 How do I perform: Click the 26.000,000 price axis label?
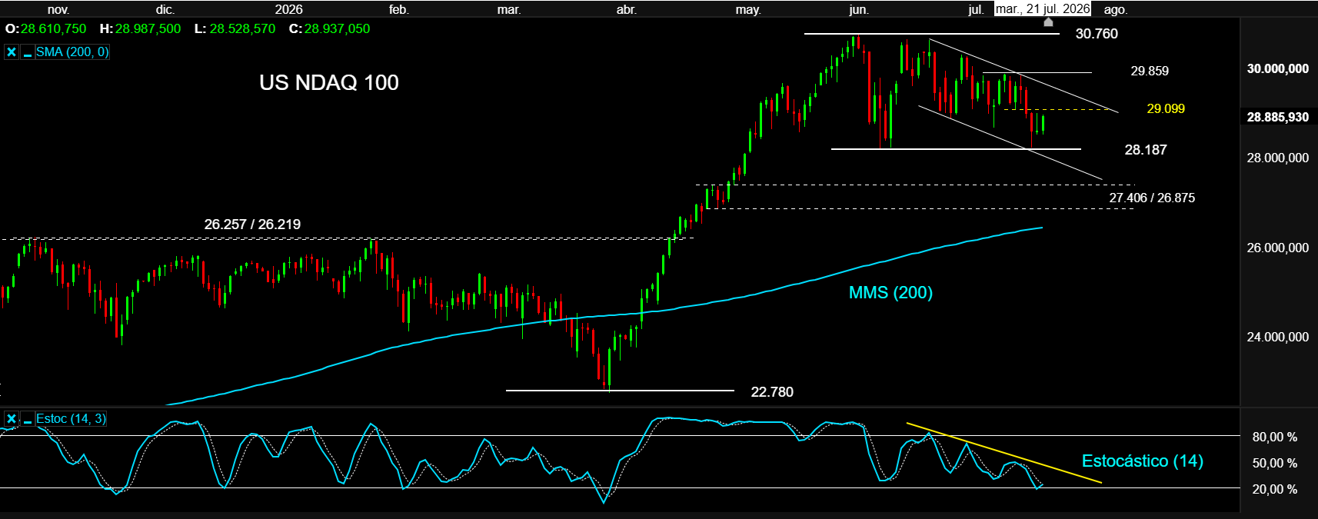coord(1278,248)
